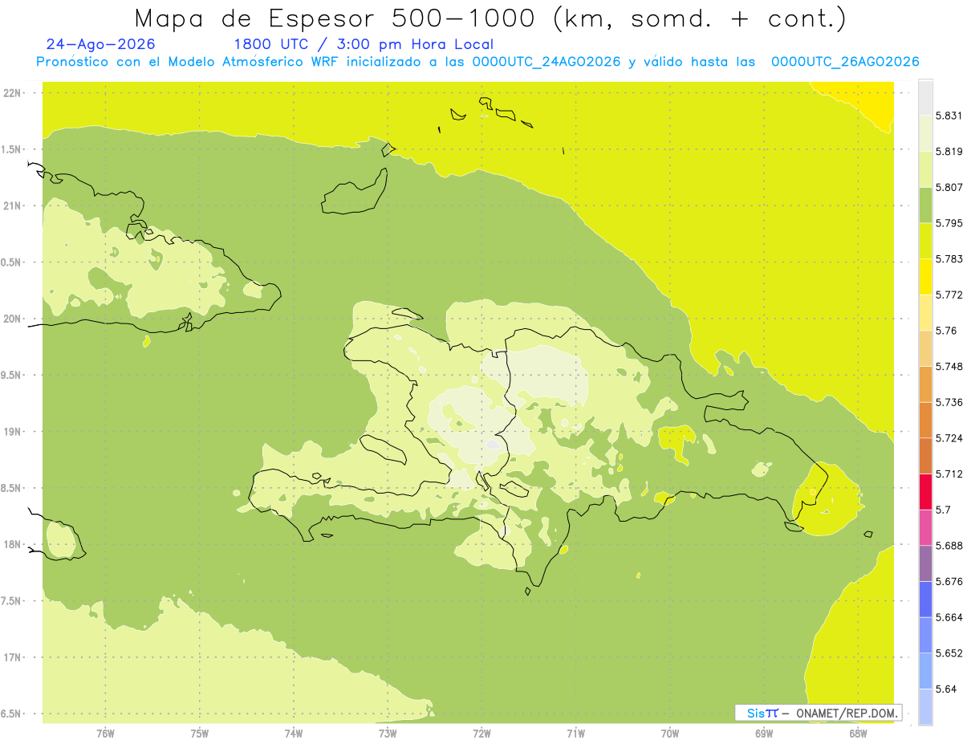Viewport: 963px width, 744px height.
Task: Click the colorbar value 5.676
Action: coord(949,582)
